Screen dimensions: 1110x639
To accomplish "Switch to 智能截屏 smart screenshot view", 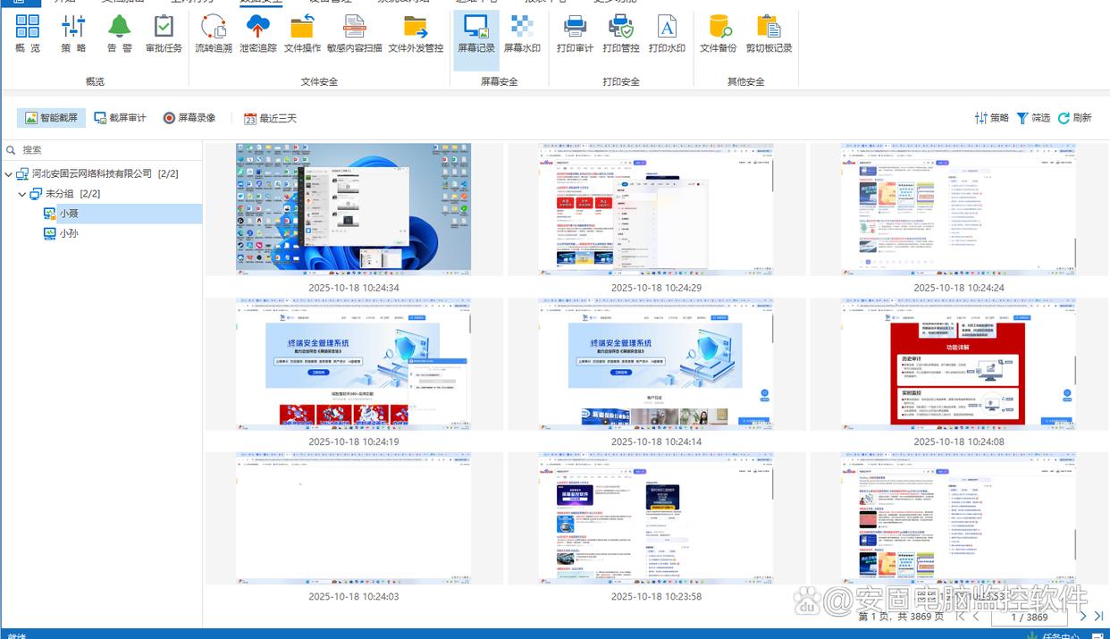I will [51, 118].
